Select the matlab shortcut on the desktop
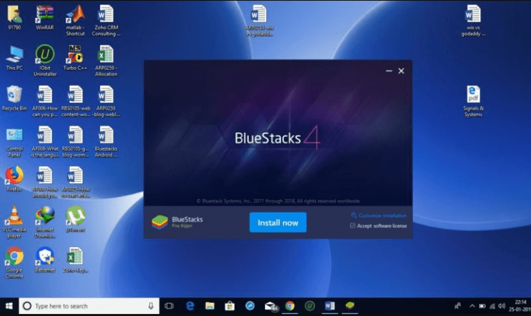 tap(75, 15)
